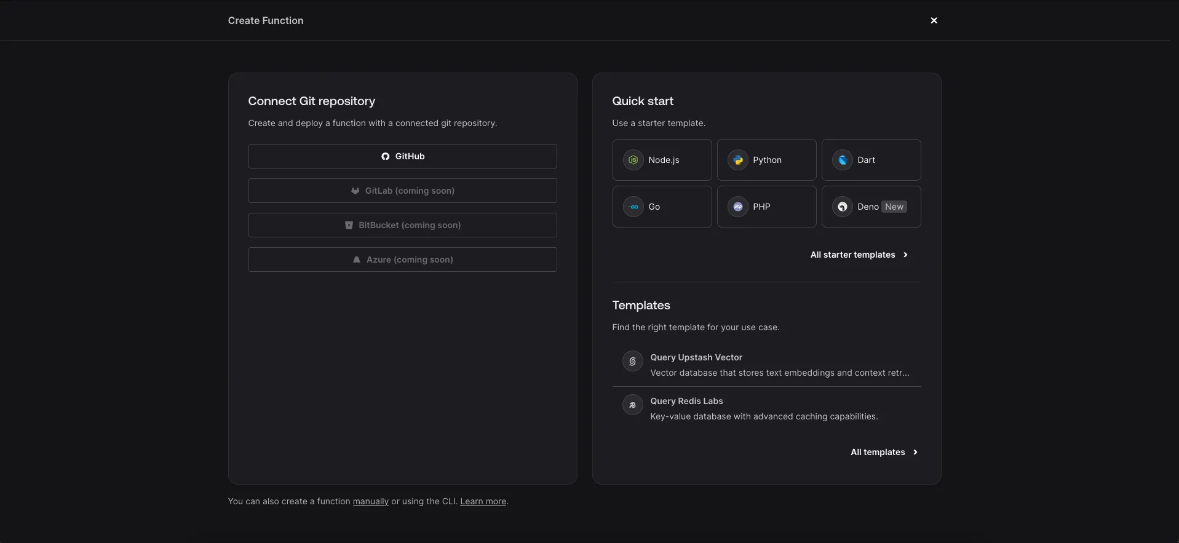Pick the Deno starter template
Viewport: 1179px width, 543px height.
[x=871, y=207]
